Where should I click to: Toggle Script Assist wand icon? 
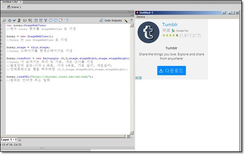[126, 20]
